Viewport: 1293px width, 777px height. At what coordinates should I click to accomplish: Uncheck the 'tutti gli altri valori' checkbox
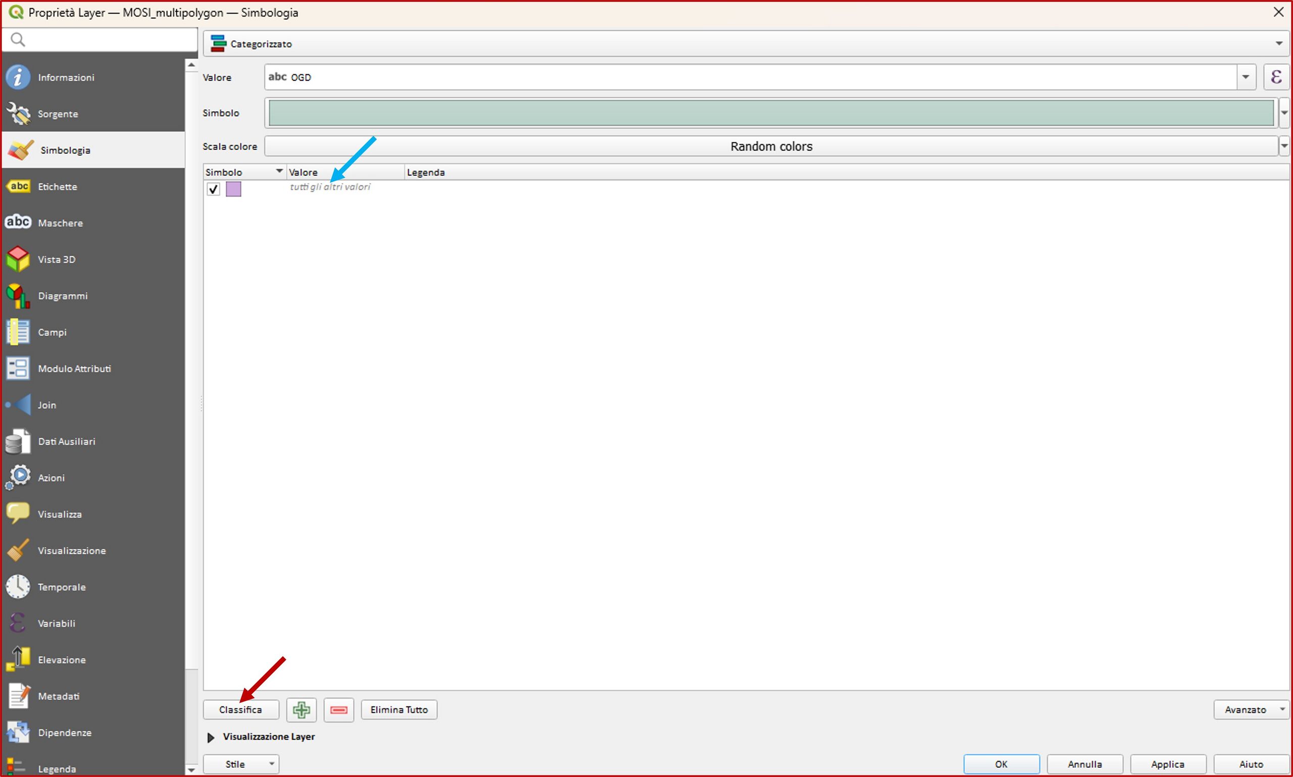(x=213, y=189)
